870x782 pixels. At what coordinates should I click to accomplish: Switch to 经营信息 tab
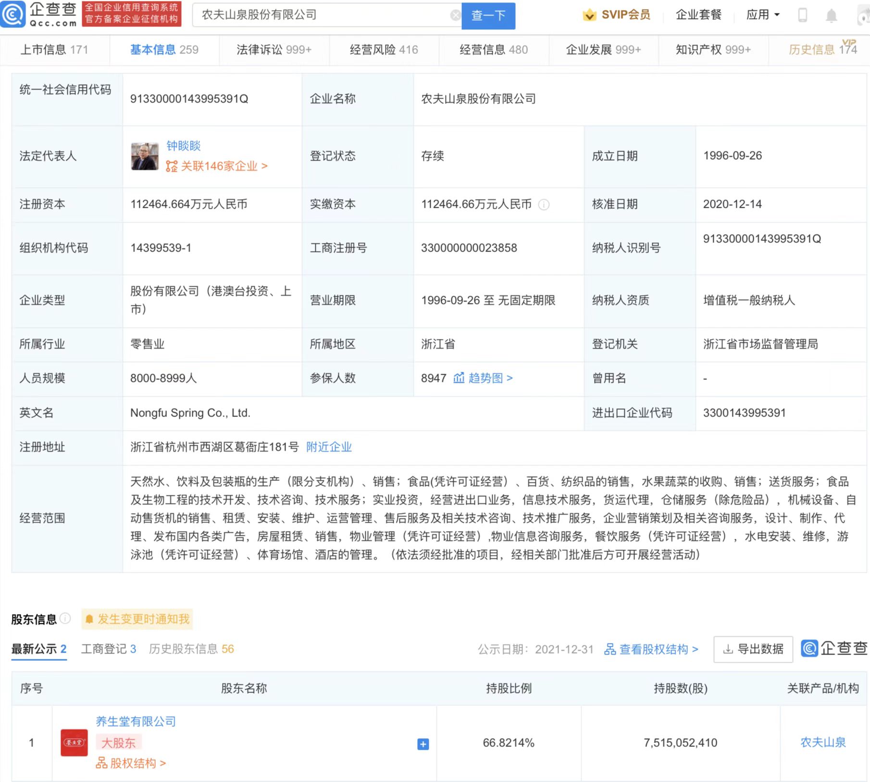(x=494, y=50)
